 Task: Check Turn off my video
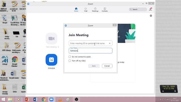(x=70, y=61)
